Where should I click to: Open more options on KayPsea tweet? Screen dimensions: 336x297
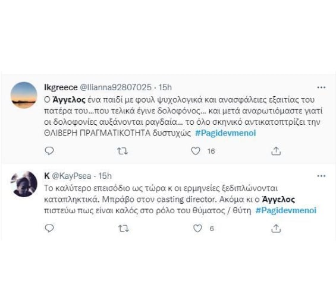(x=321, y=176)
